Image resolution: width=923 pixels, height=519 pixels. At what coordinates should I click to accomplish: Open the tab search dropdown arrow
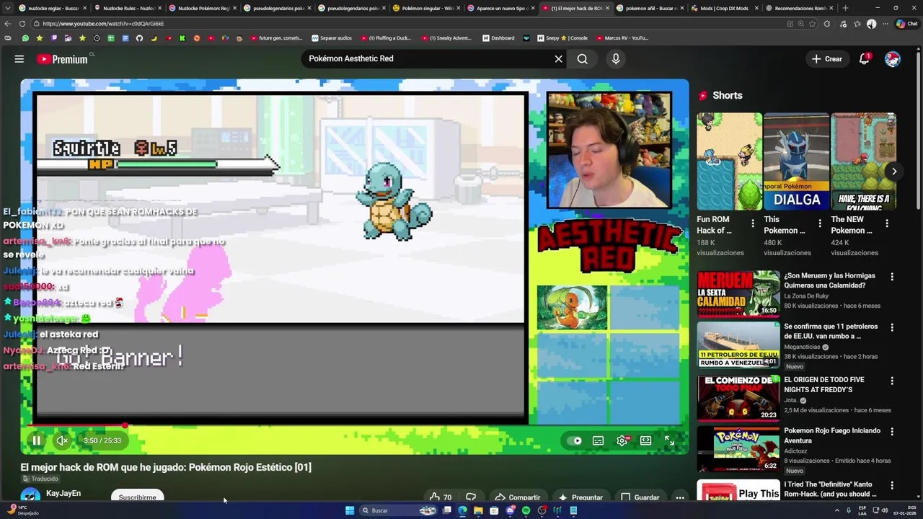click(x=7, y=8)
